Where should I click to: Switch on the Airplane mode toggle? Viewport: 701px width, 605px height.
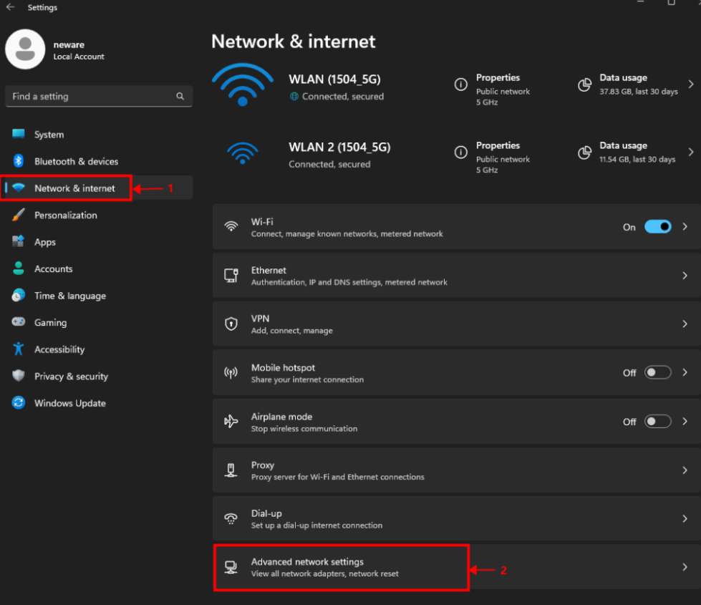[657, 421]
